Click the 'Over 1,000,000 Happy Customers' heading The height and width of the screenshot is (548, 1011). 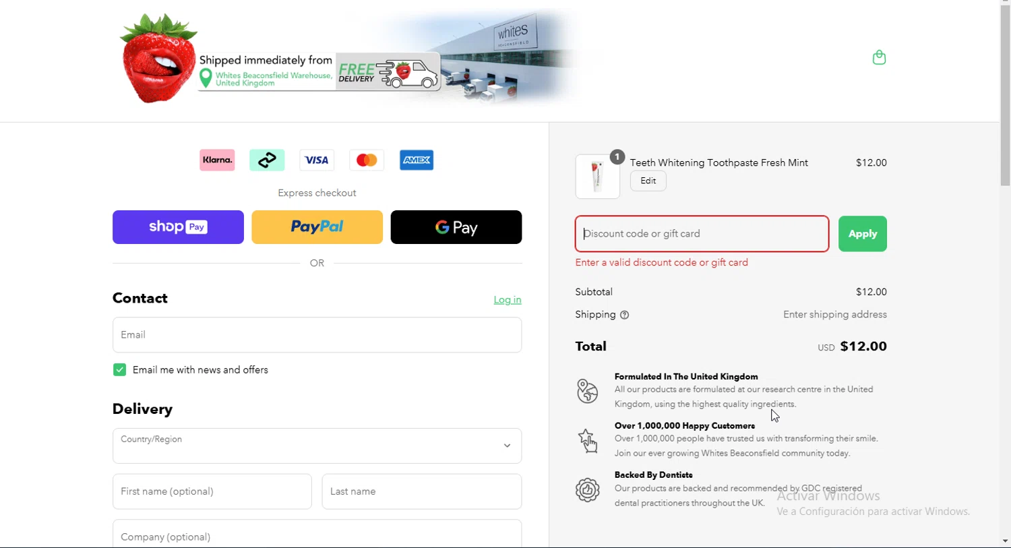[x=685, y=425]
